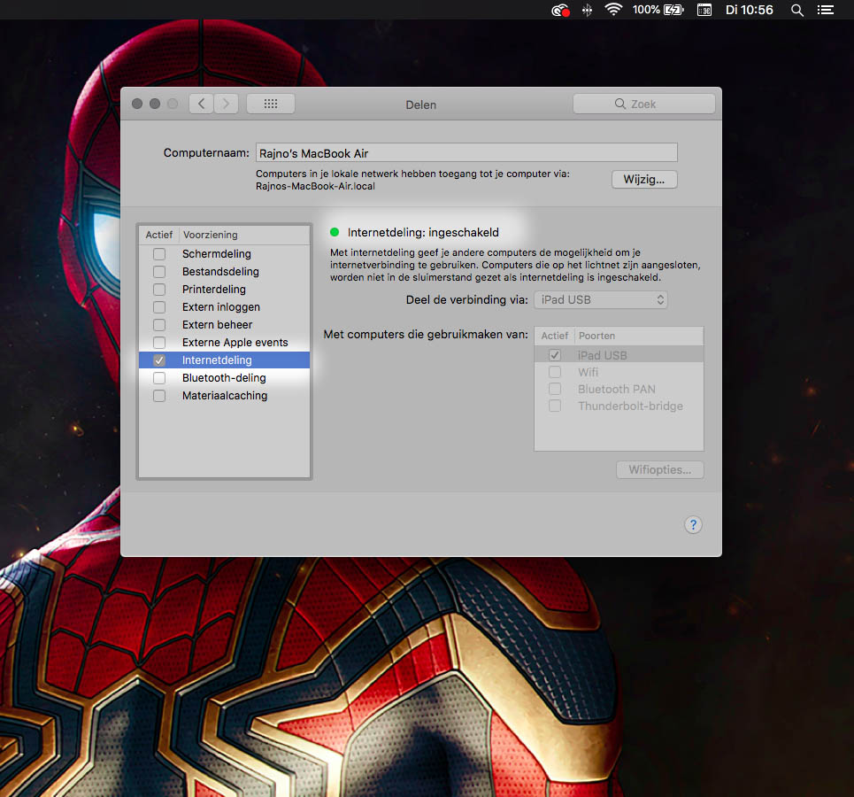
Task: Click the Computernaam text field
Action: [466, 153]
